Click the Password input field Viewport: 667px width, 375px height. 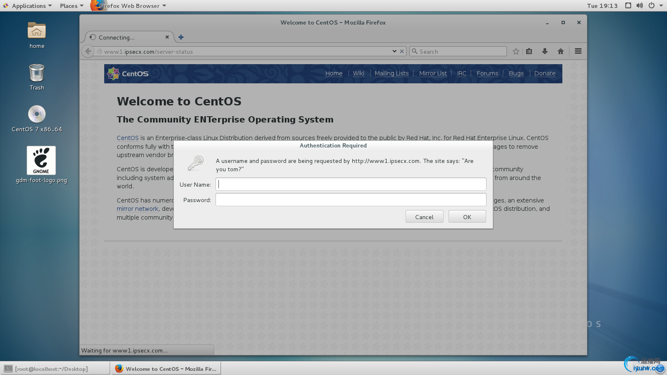[351, 200]
